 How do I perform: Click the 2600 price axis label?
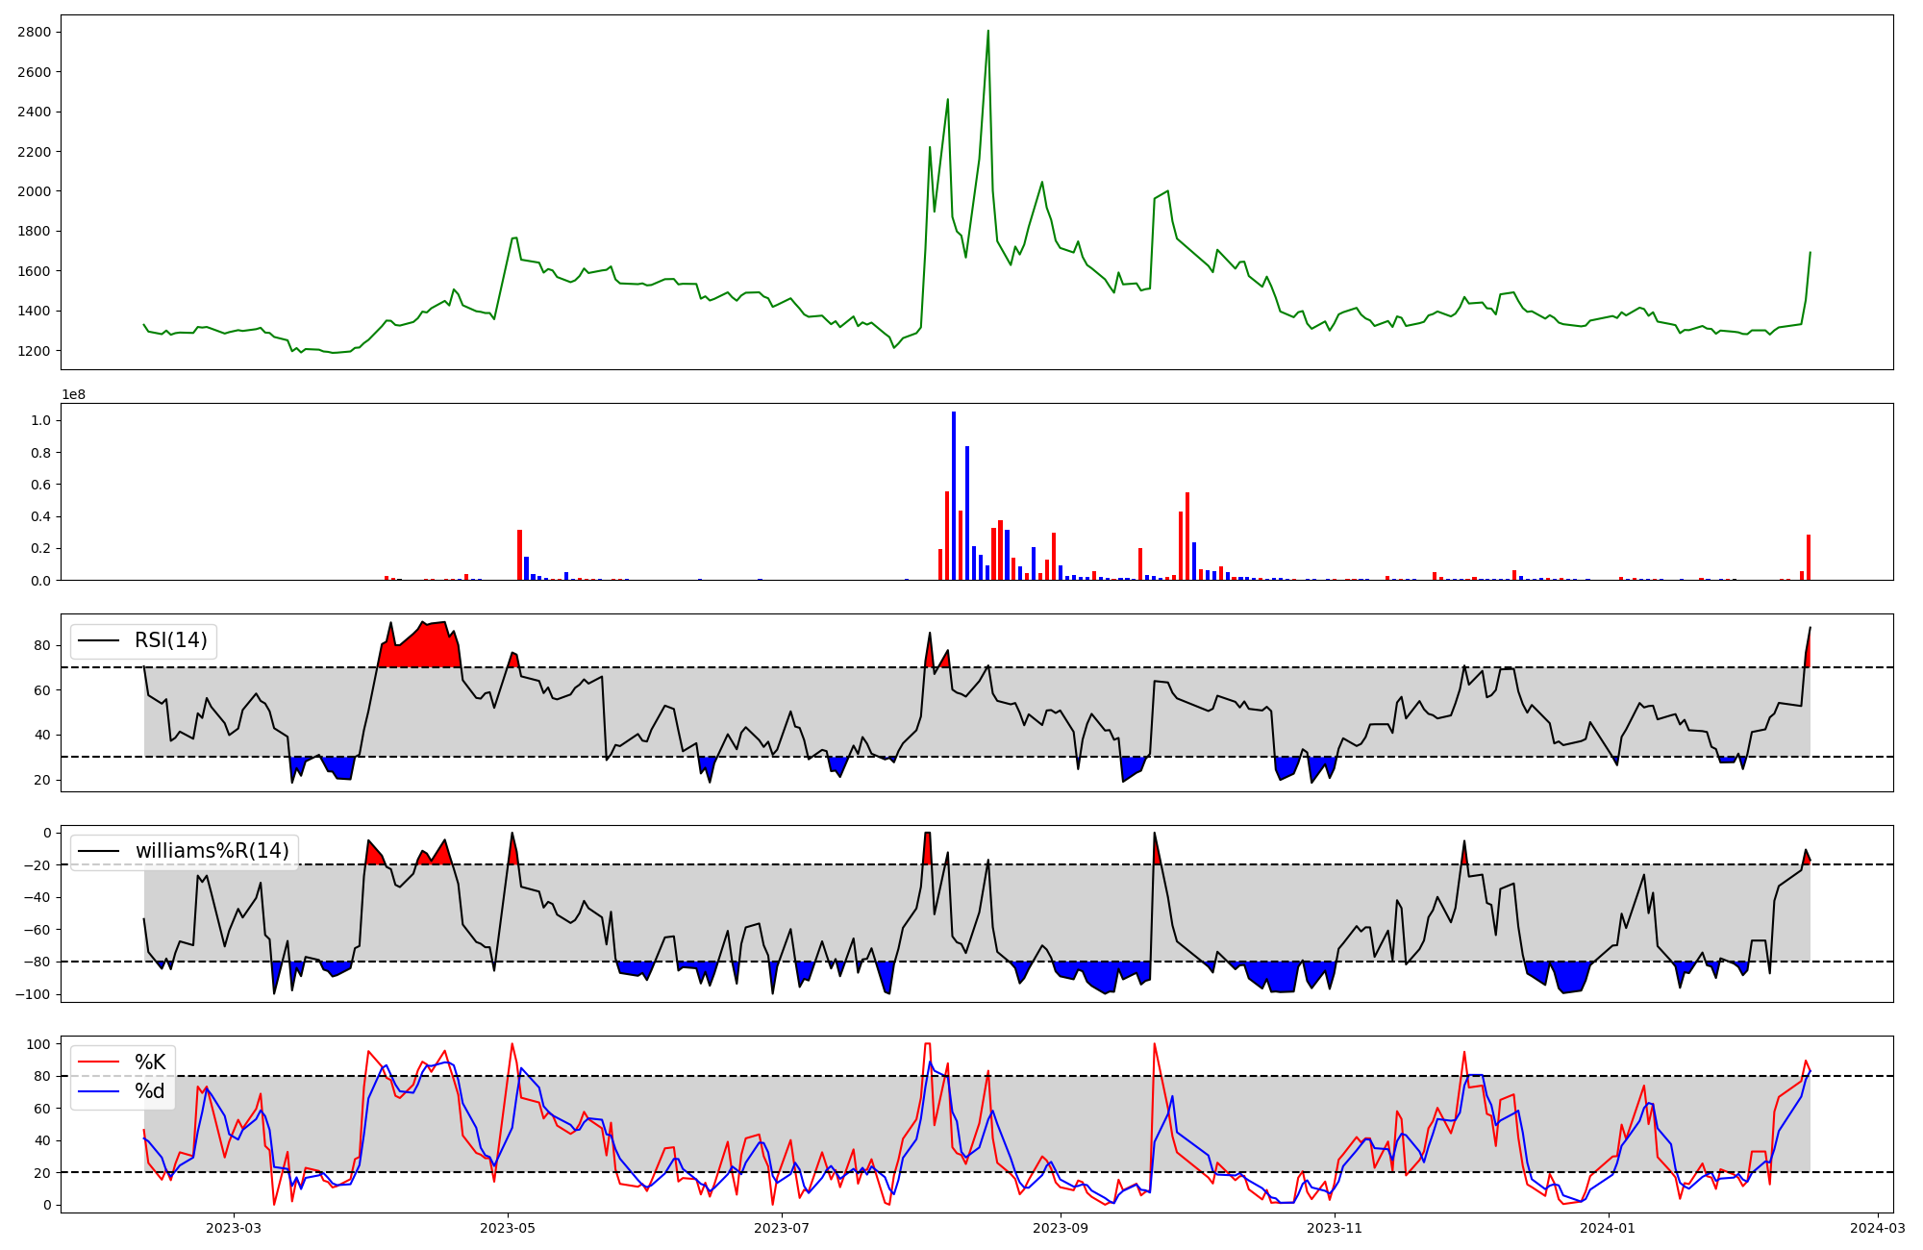35,72
